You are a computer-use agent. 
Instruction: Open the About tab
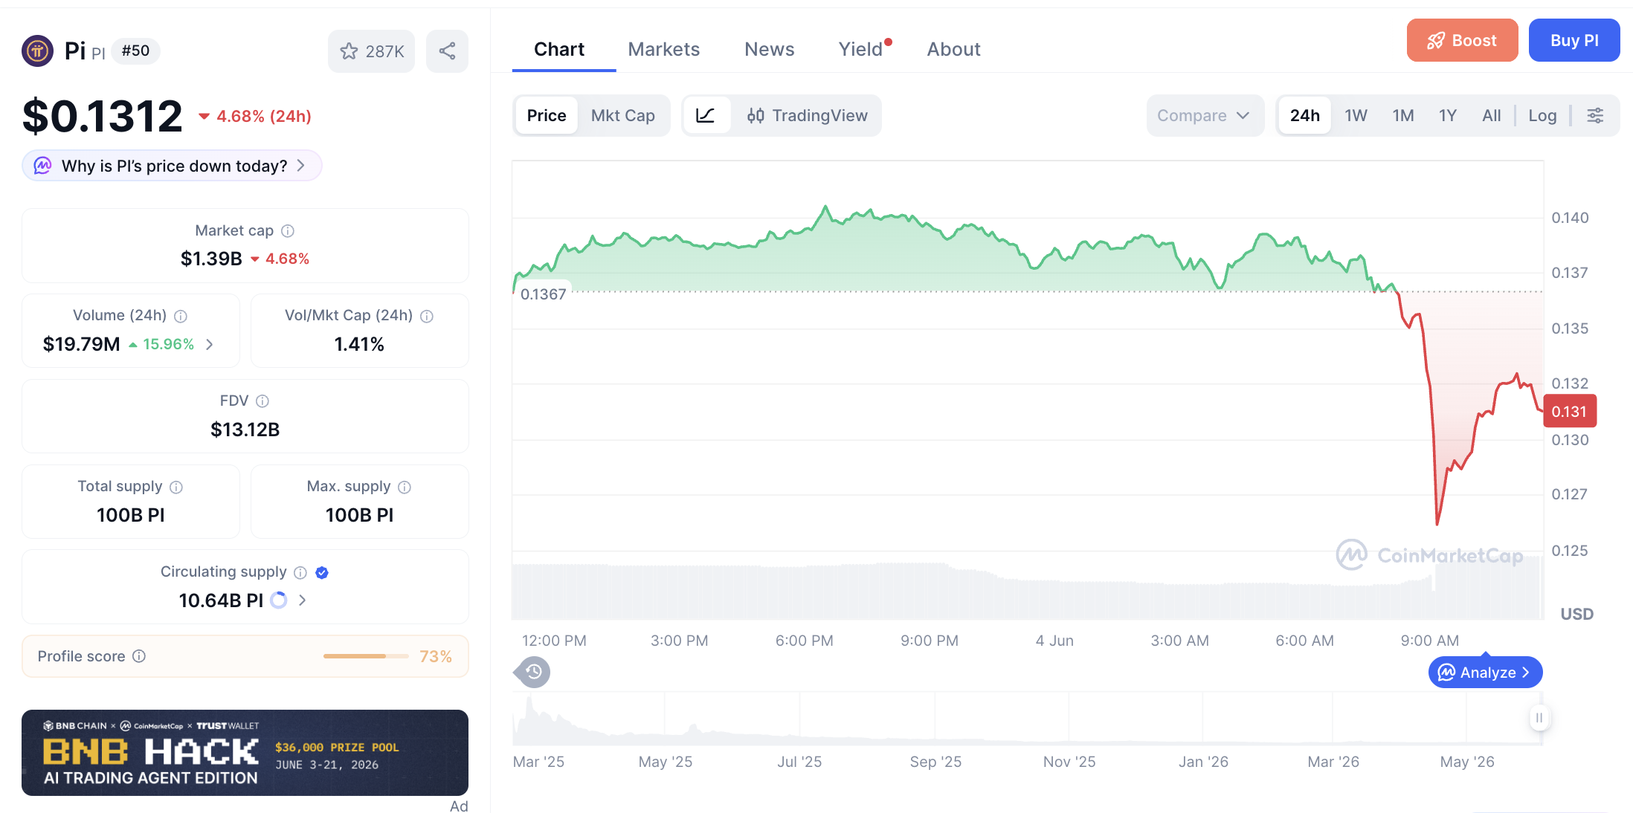coord(954,49)
